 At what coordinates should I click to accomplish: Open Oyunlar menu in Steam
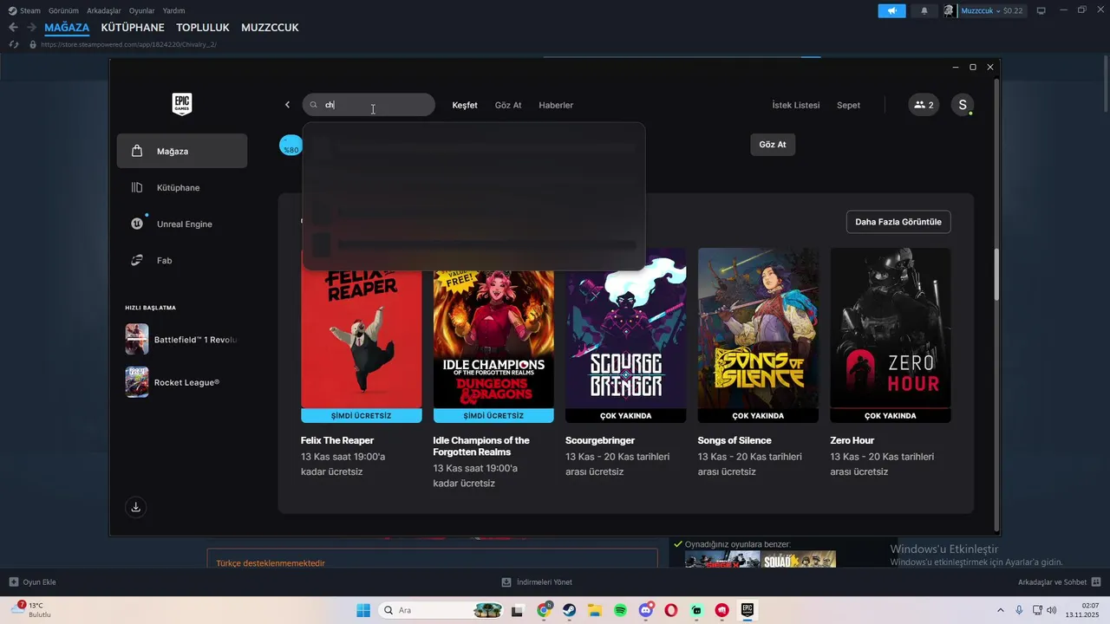142,11
